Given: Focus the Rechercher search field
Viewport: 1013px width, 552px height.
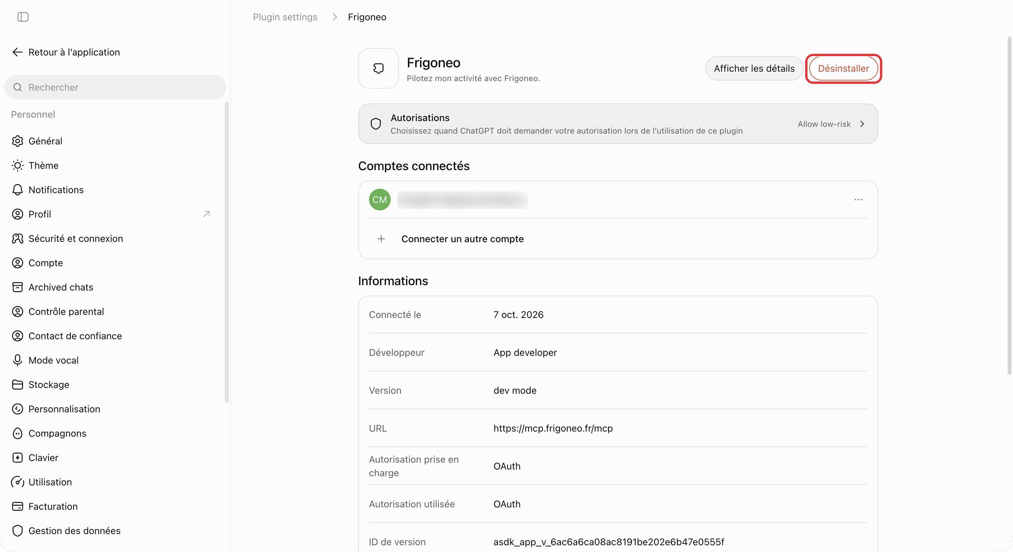Looking at the screenshot, I should 115,87.
